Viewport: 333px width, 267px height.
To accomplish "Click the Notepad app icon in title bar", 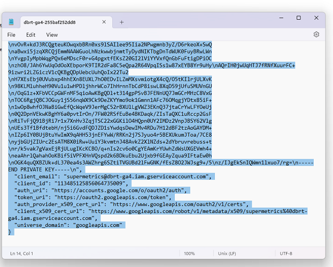I will click(x=11, y=22).
